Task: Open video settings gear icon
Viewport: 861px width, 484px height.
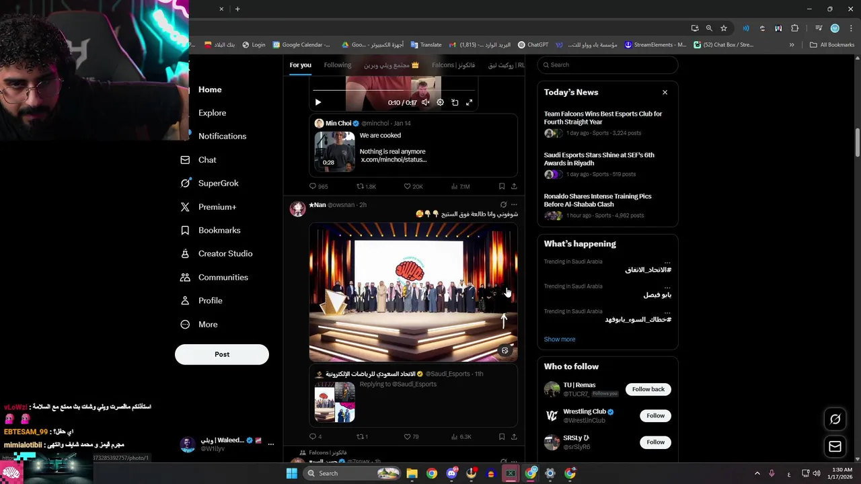Action: (x=440, y=103)
